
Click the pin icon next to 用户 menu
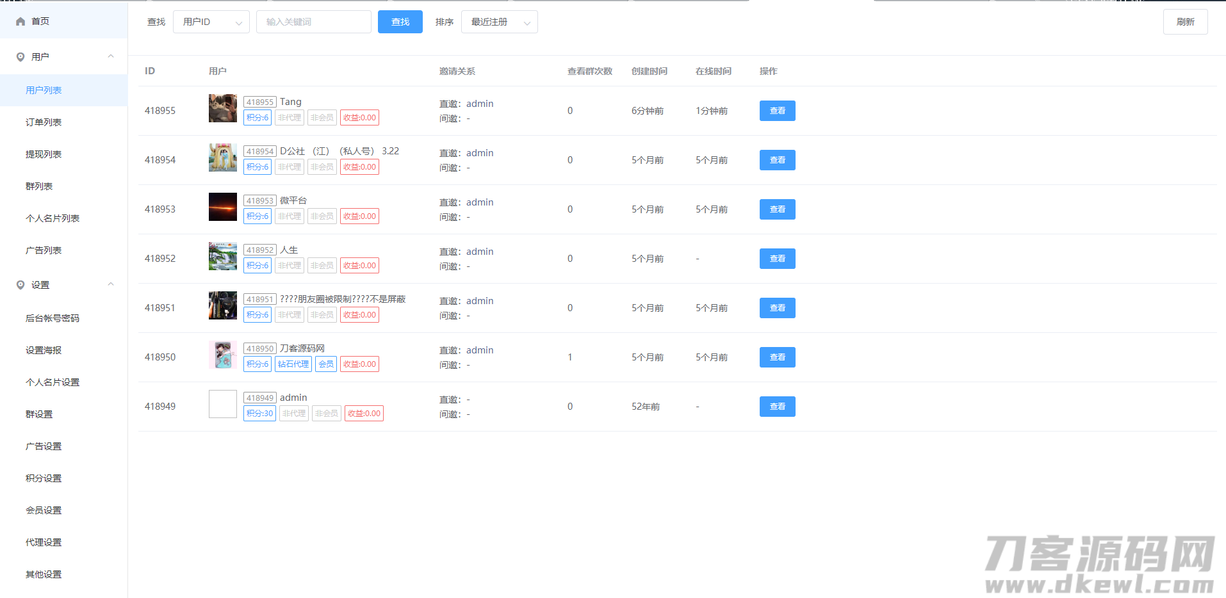tap(20, 57)
